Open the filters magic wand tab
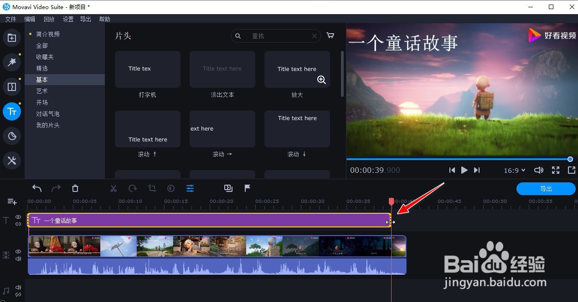Image resolution: width=578 pixels, height=302 pixels. (x=12, y=62)
